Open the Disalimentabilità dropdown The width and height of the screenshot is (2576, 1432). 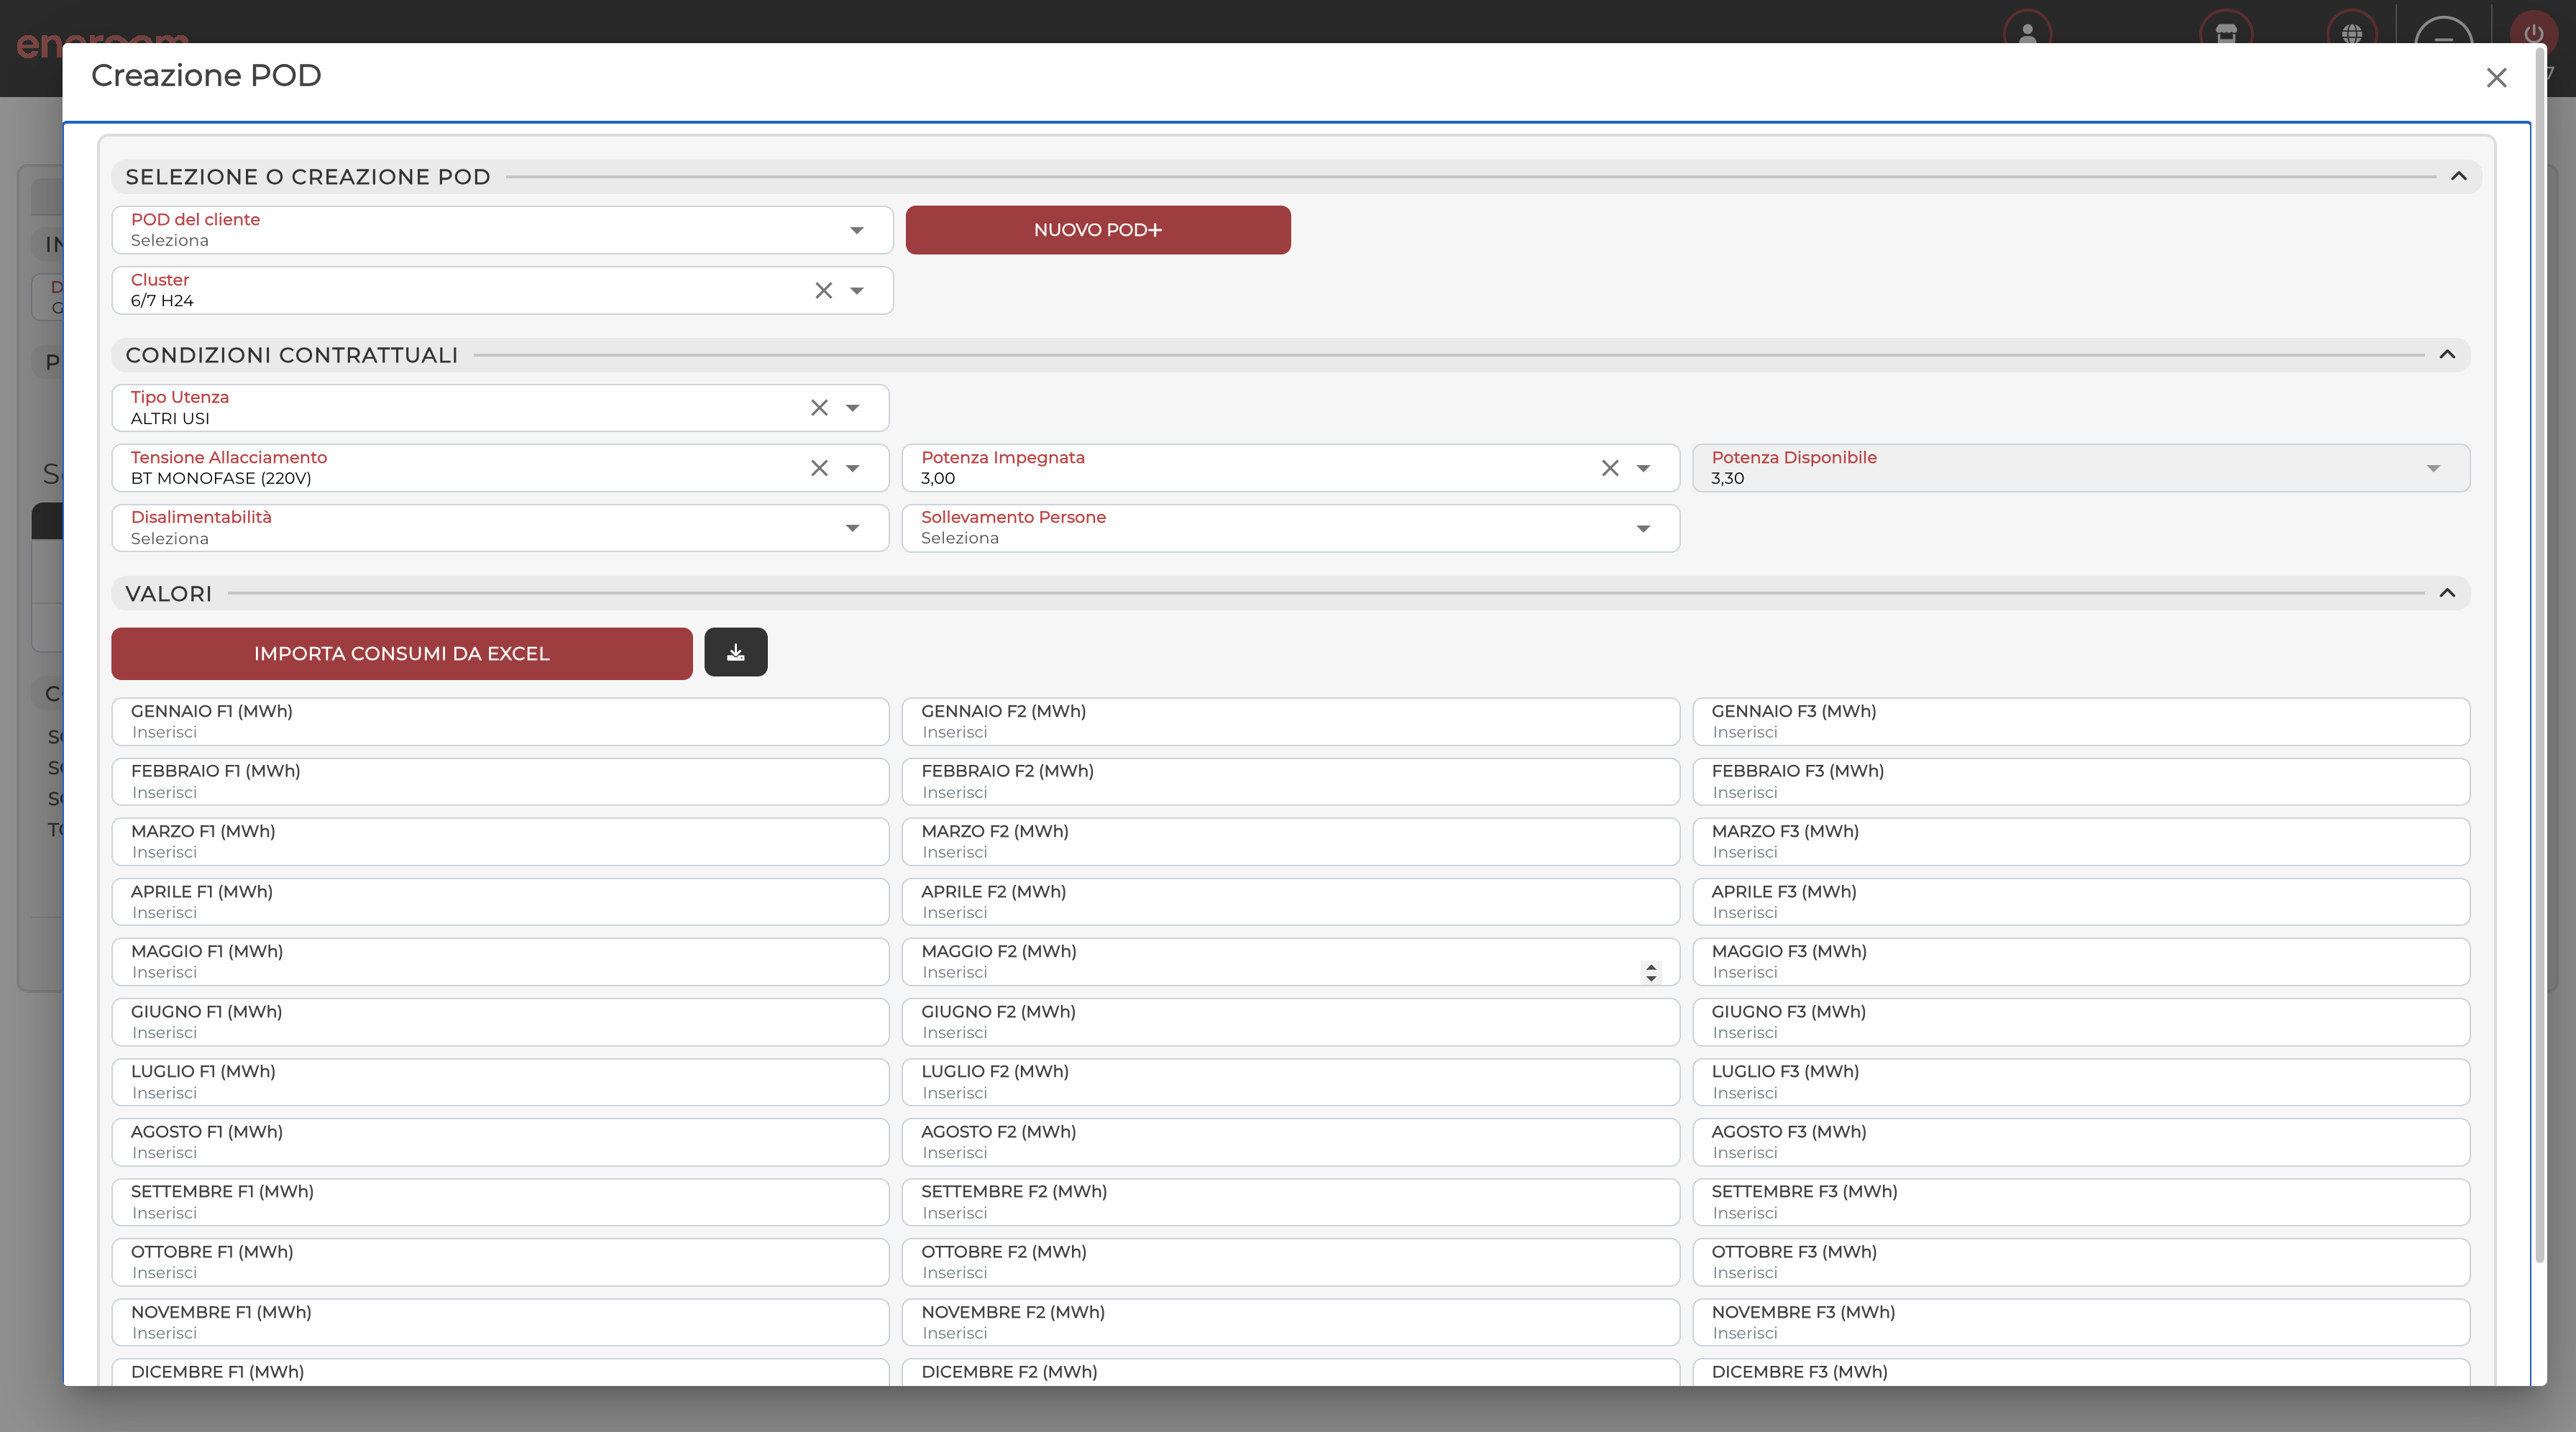click(852, 528)
